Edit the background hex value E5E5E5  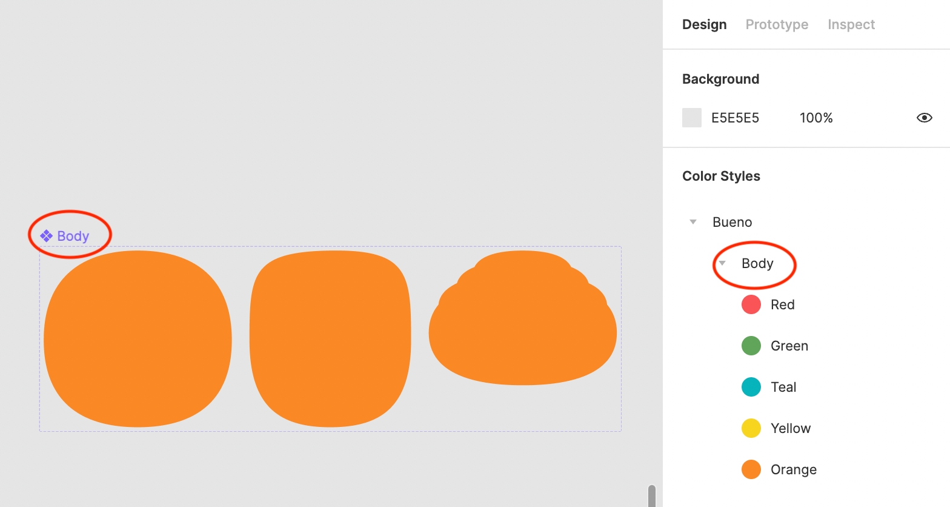(x=735, y=118)
